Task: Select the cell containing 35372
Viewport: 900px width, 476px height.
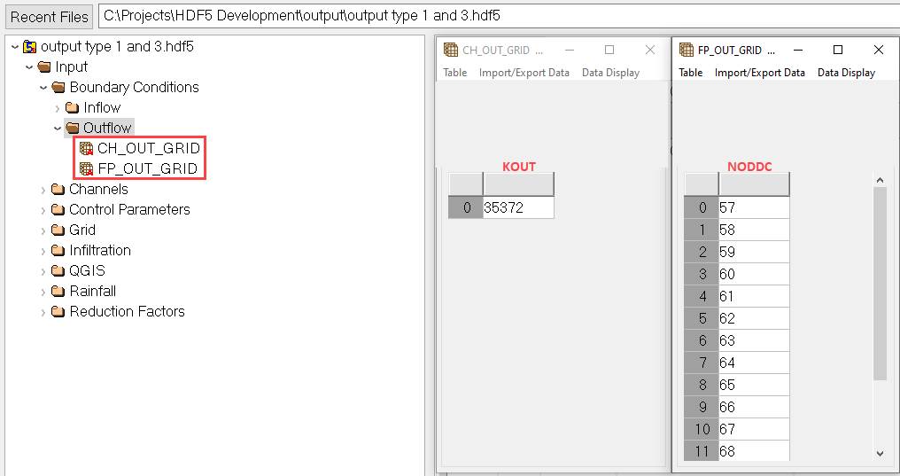Action: [x=517, y=207]
